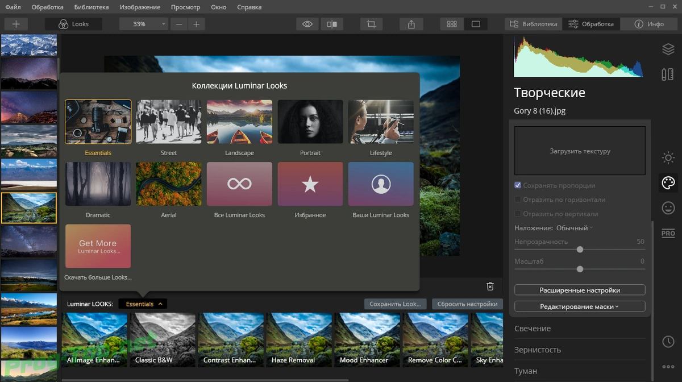
Task: Enable Отразить по горизонтали checkbox
Action: coord(518,200)
